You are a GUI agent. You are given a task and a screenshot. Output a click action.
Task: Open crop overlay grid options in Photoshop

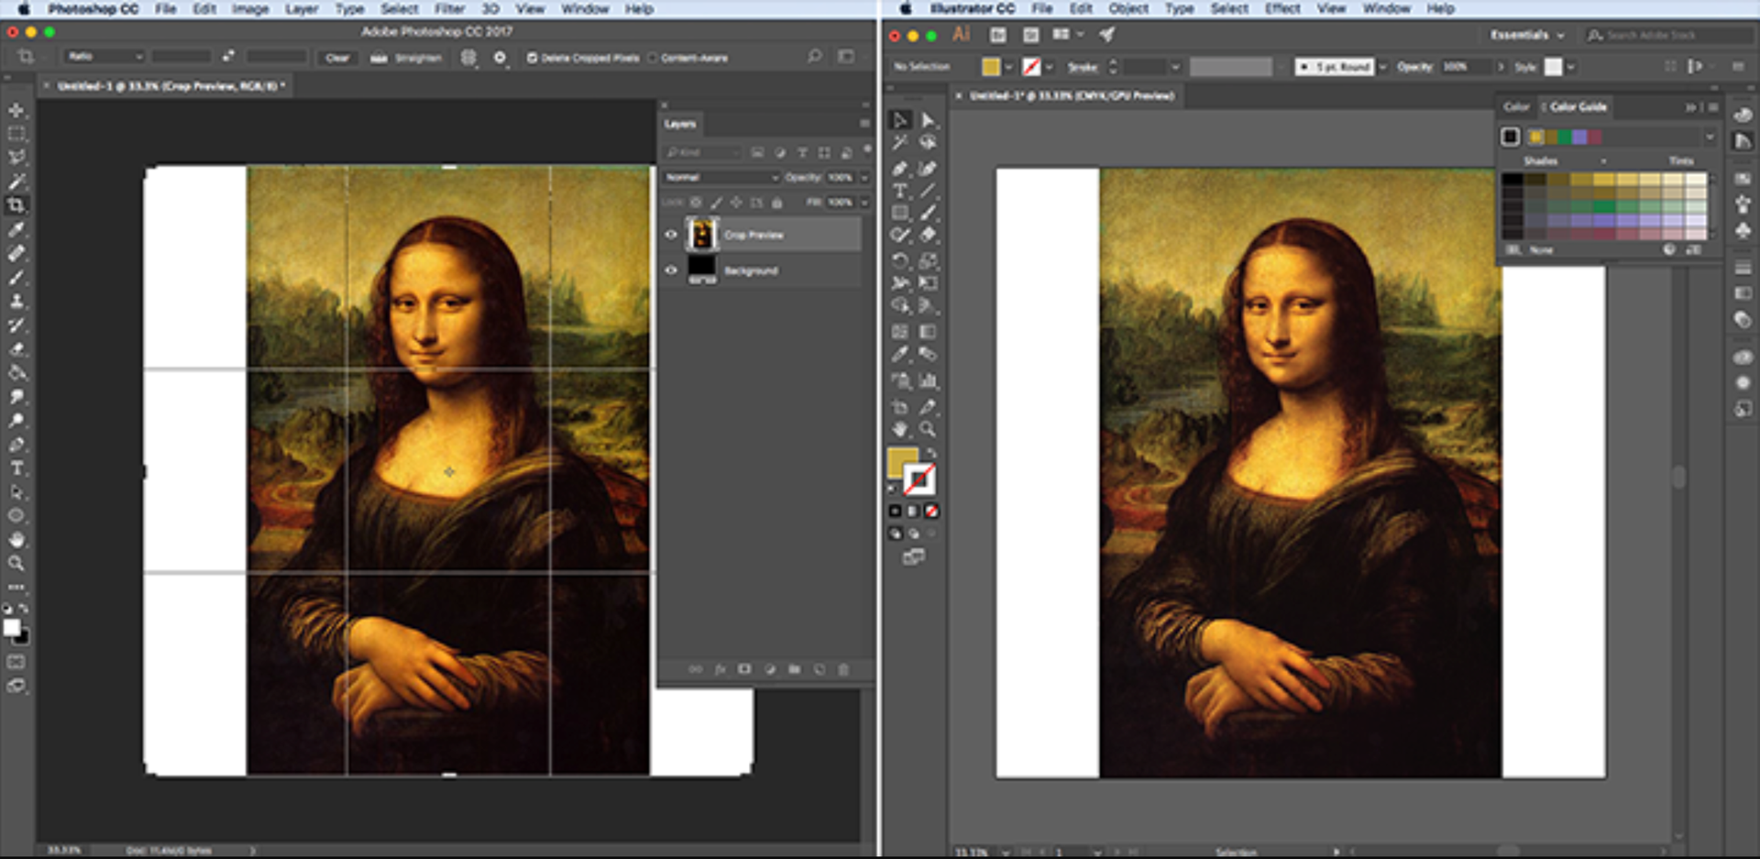point(468,57)
